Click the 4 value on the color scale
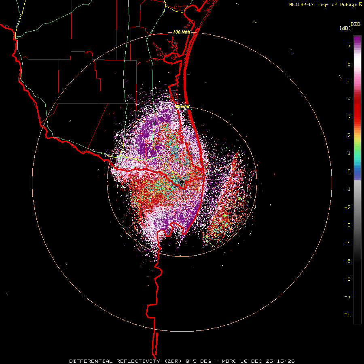364x364 pixels. pos(349,99)
